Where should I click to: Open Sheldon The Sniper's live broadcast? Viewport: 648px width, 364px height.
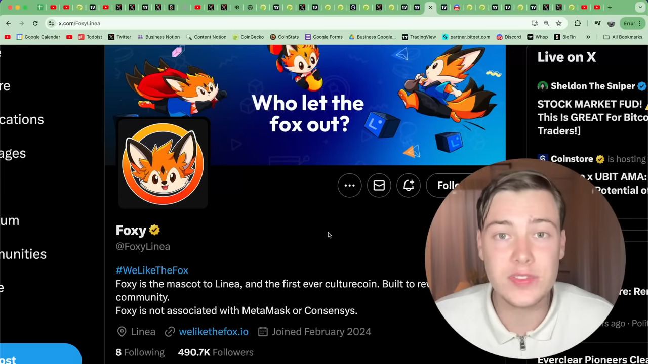(593, 86)
